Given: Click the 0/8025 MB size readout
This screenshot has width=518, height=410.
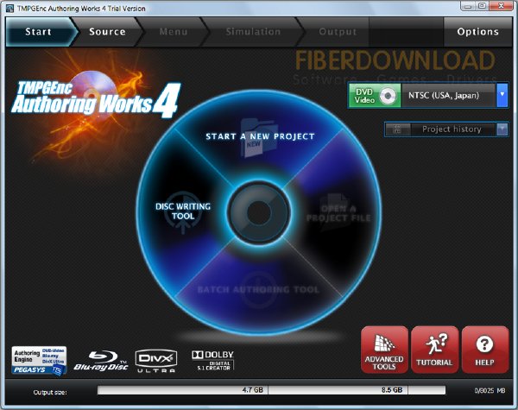Looking at the screenshot, I should point(490,391).
